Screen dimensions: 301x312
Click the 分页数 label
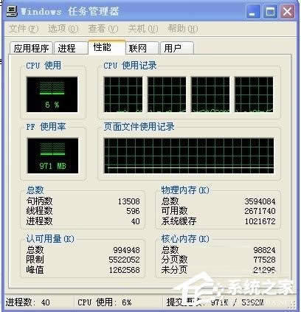174,260
